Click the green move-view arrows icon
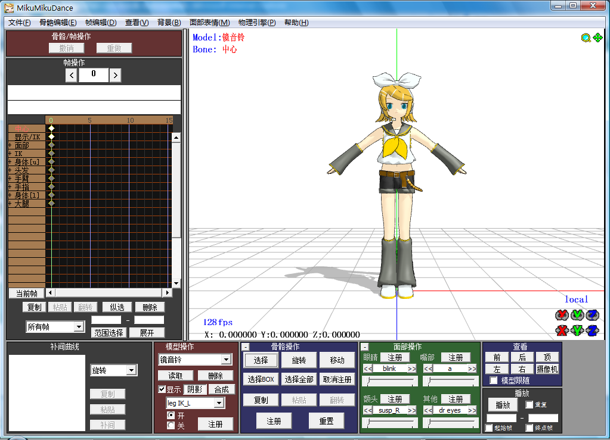Screen dimensions: 610x440 point(597,38)
